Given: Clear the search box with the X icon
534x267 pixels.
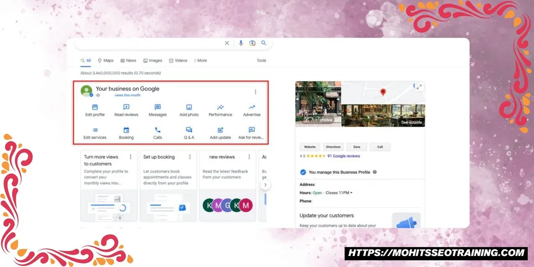Looking at the screenshot, I should 227,43.
